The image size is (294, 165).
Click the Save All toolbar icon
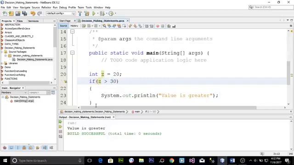(x=24, y=13)
